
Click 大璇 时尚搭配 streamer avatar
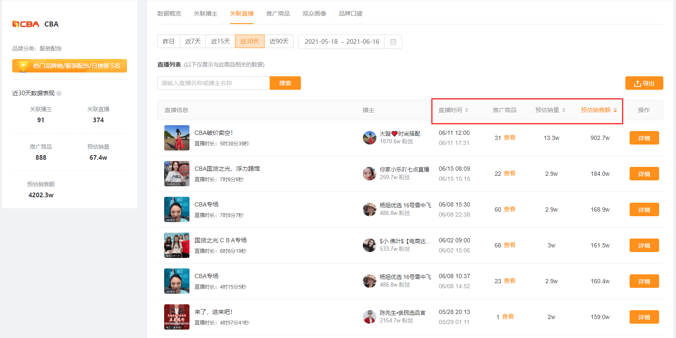tap(370, 138)
